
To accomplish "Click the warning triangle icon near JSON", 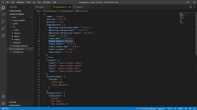I will click(x=186, y=108).
